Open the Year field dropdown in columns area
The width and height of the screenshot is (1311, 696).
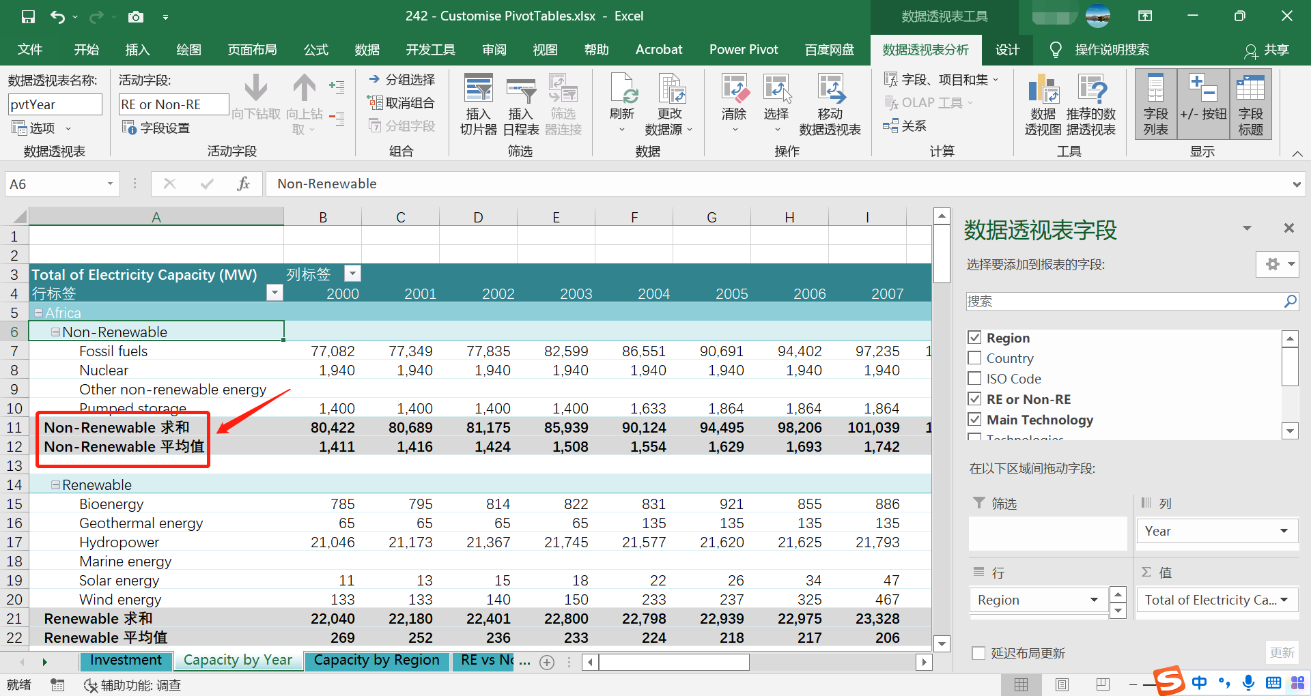[x=1284, y=531]
